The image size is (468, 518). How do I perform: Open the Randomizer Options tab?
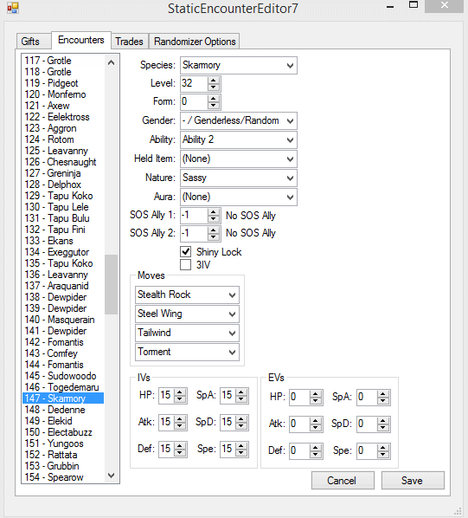point(195,42)
